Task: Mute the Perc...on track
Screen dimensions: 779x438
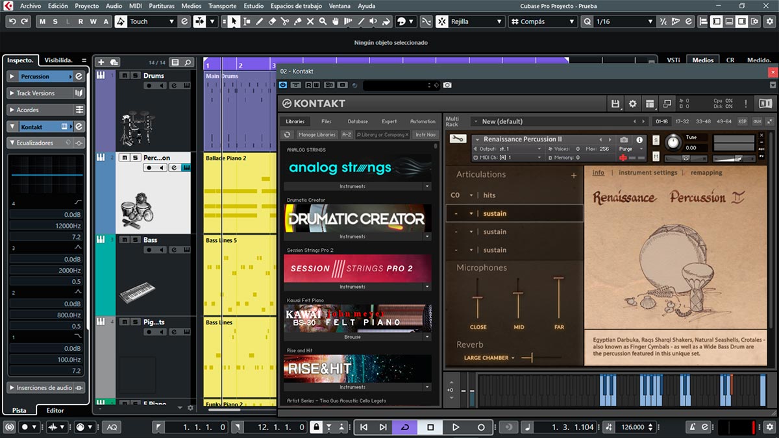Action: [124, 158]
